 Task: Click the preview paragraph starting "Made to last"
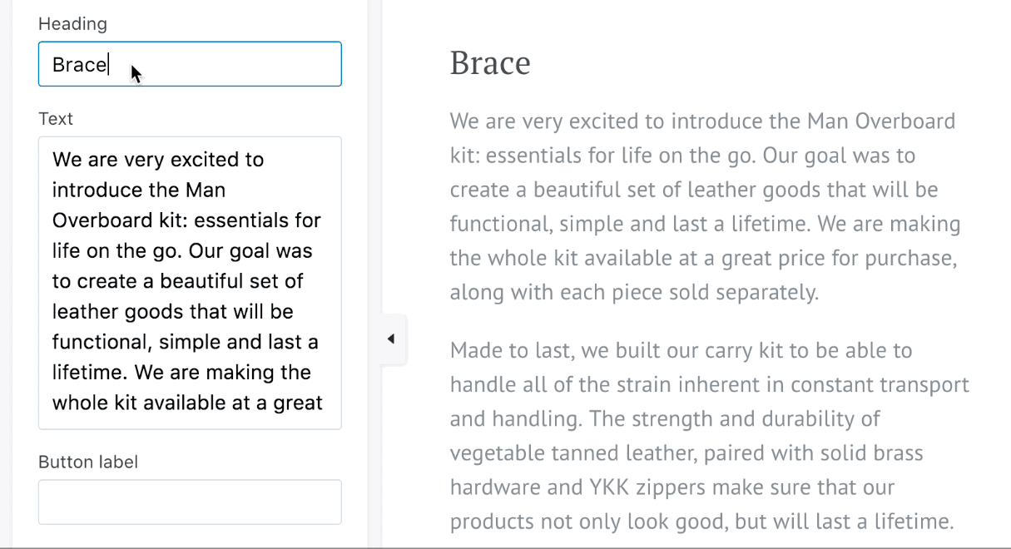[x=709, y=436]
